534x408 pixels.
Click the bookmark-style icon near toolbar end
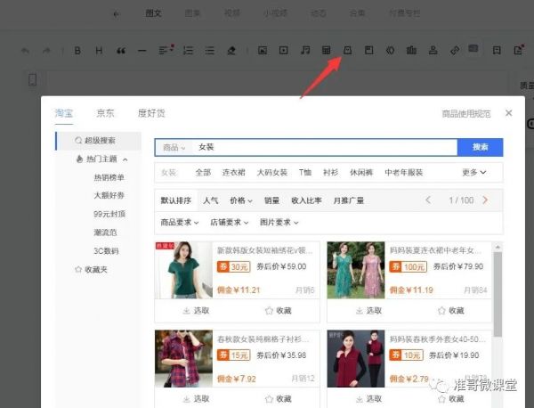pos(497,51)
